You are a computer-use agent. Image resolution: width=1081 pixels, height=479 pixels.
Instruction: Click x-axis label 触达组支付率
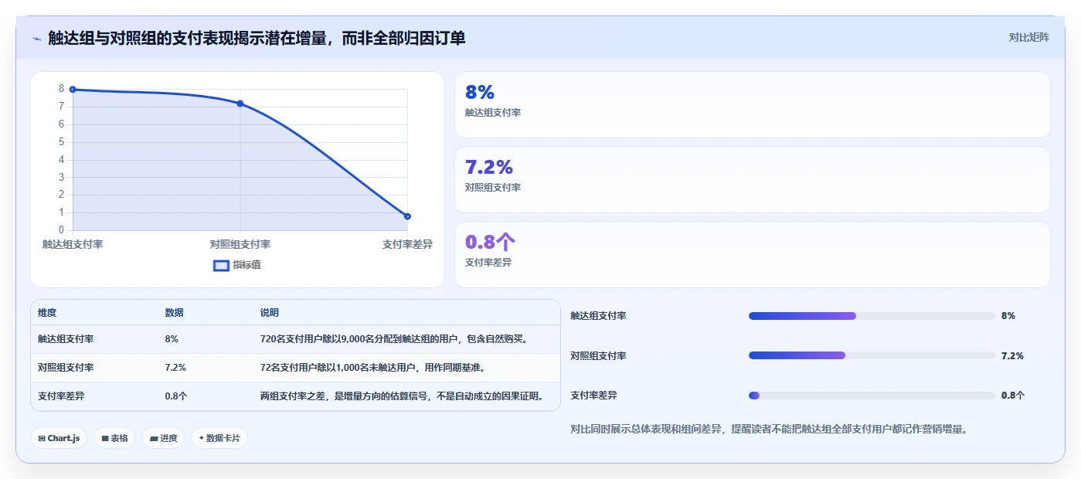pyautogui.click(x=73, y=244)
